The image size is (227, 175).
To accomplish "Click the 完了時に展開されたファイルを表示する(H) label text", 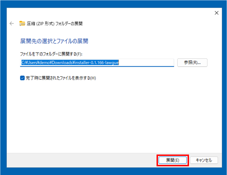I will pyautogui.click(x=61, y=78).
